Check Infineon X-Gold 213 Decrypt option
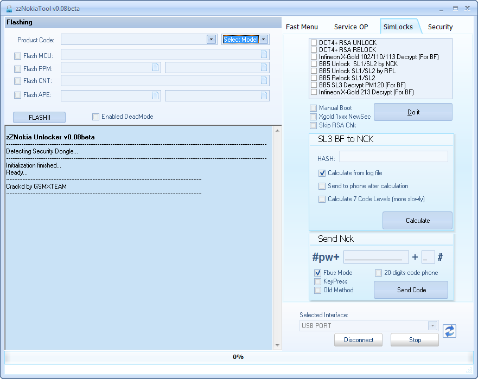 coord(314,92)
